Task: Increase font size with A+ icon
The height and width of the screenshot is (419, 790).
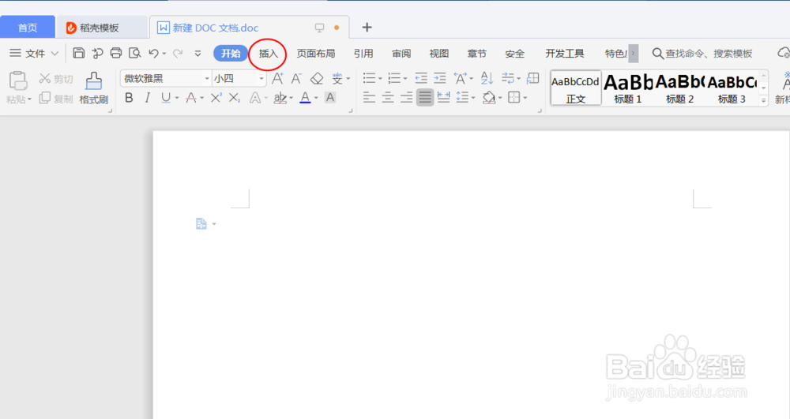Action: pos(277,78)
